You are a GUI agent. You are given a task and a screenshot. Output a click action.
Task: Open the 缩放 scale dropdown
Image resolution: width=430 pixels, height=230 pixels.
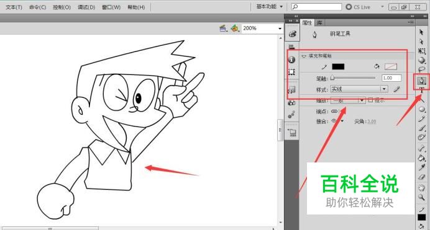tap(348, 100)
